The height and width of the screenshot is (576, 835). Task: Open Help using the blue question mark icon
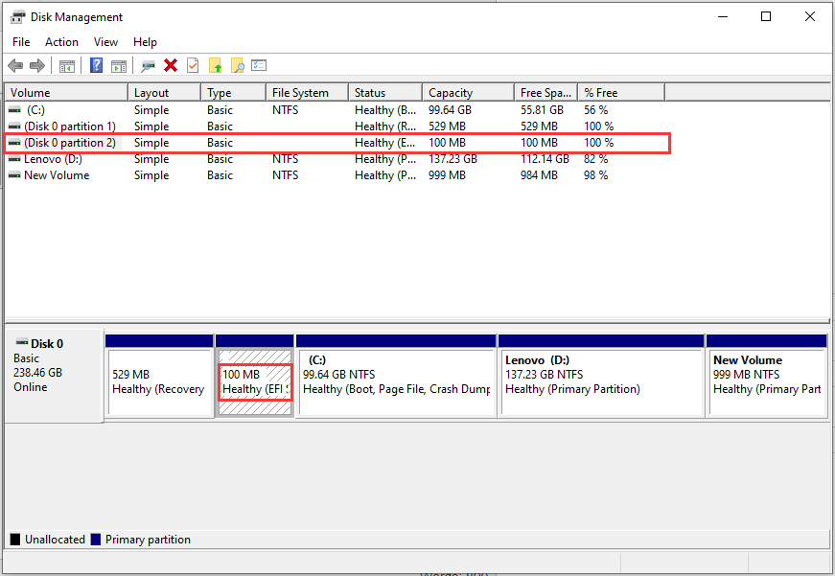pyautogui.click(x=96, y=65)
